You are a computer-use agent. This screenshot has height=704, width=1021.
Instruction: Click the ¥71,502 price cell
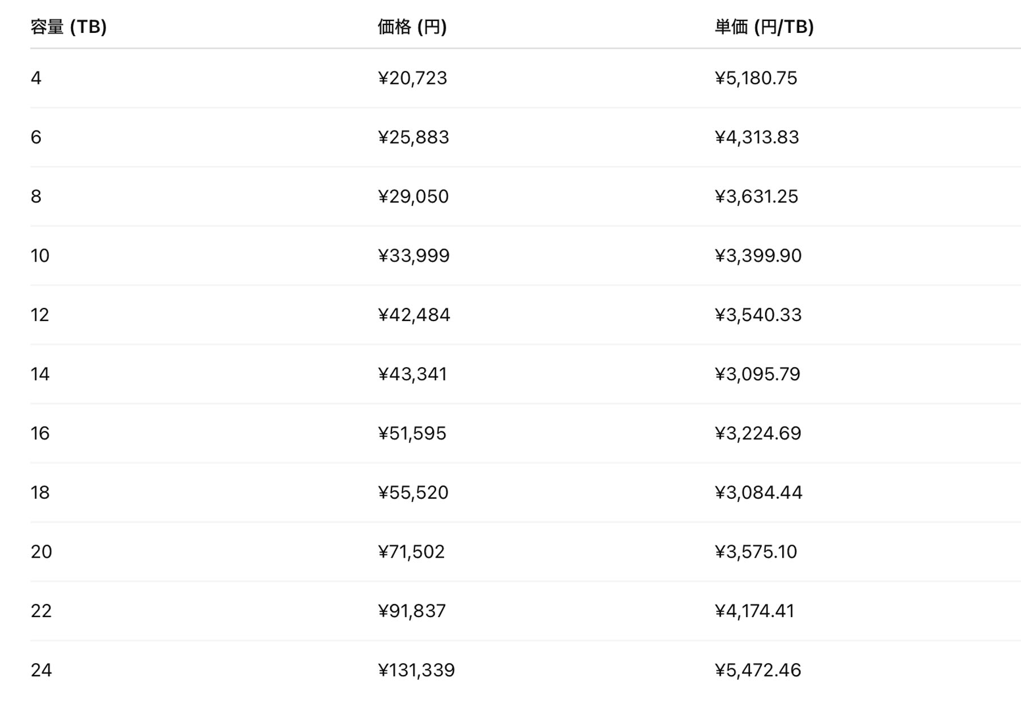(411, 551)
